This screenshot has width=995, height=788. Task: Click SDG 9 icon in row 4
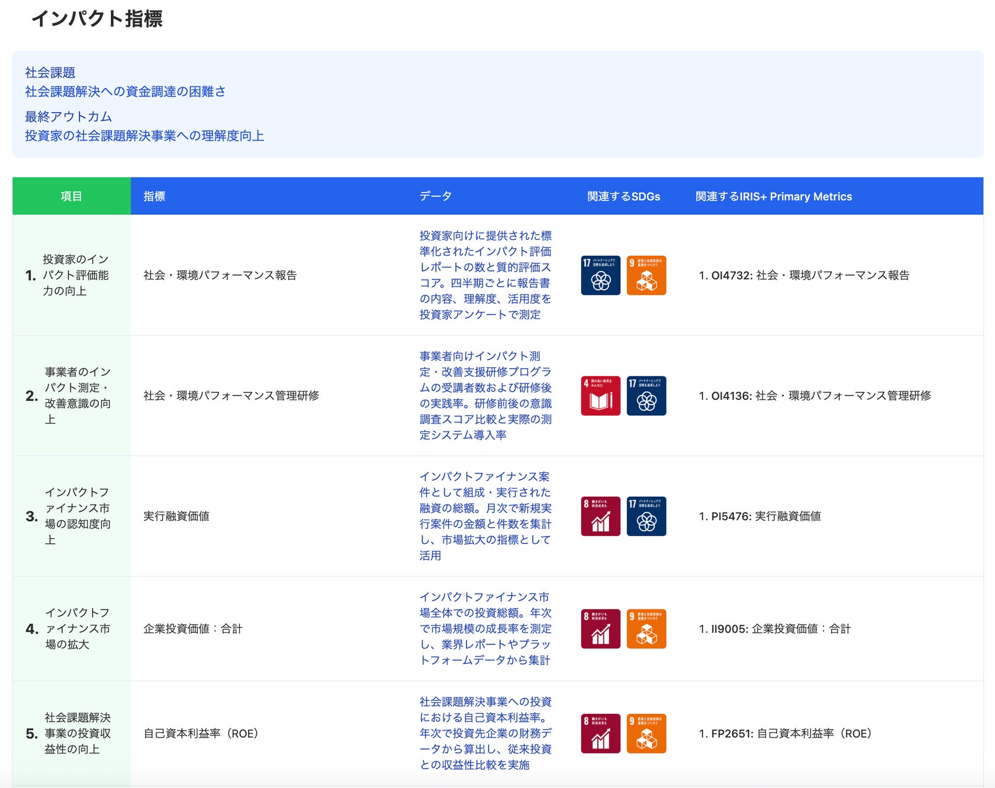(x=646, y=629)
